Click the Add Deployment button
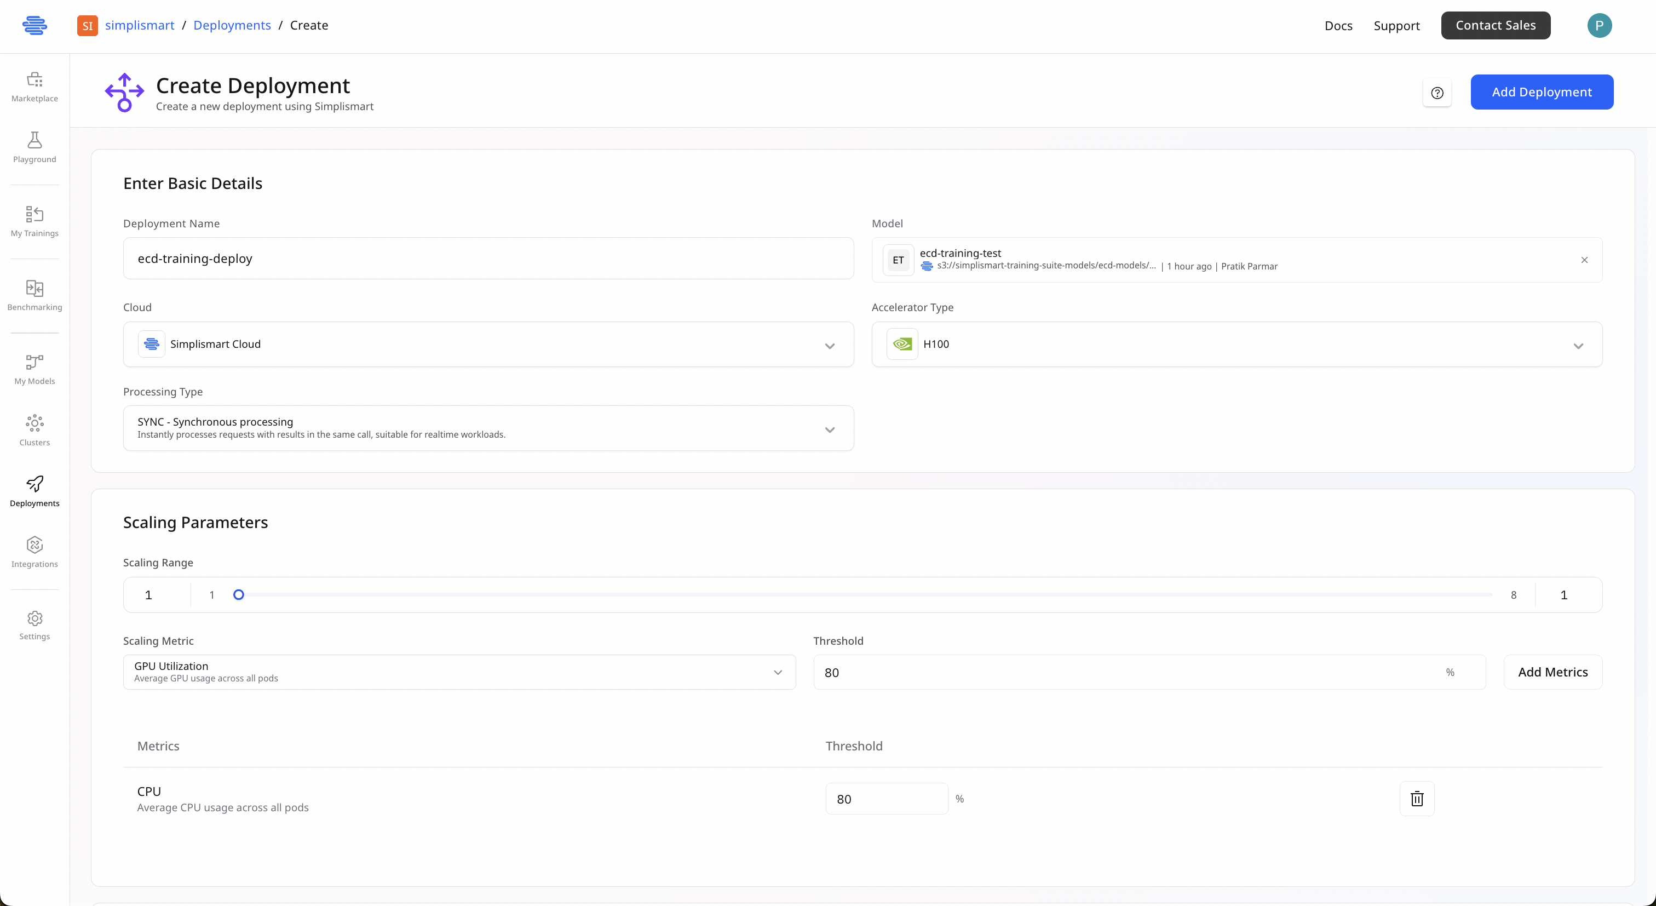Image resolution: width=1656 pixels, height=906 pixels. (x=1542, y=92)
